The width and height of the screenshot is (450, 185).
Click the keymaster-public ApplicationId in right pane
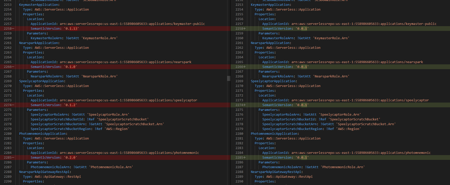coord(364,24)
